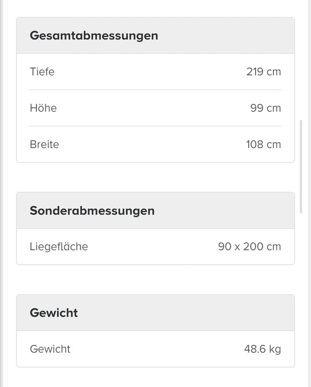Click the divider line between Höhe and Breite

[155, 126]
